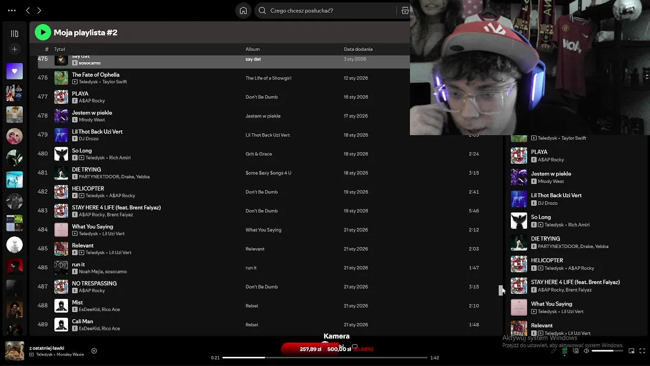This screenshot has height=366, width=650.
Task: Show lyrics with the microphone icon
Action: tap(555, 351)
